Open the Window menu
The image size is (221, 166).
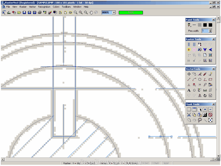[77, 7]
